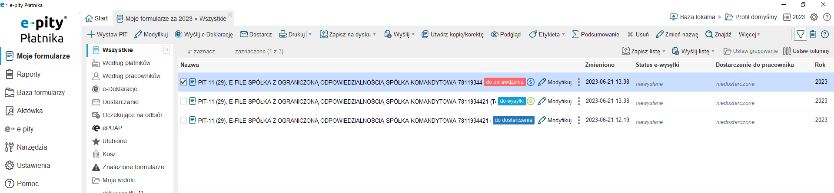Click Zmień nazwę rename button

pos(677,34)
